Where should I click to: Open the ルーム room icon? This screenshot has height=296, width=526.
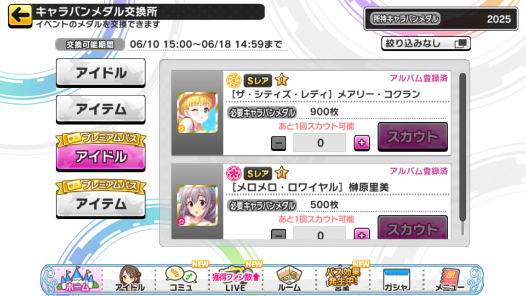tap(289, 278)
